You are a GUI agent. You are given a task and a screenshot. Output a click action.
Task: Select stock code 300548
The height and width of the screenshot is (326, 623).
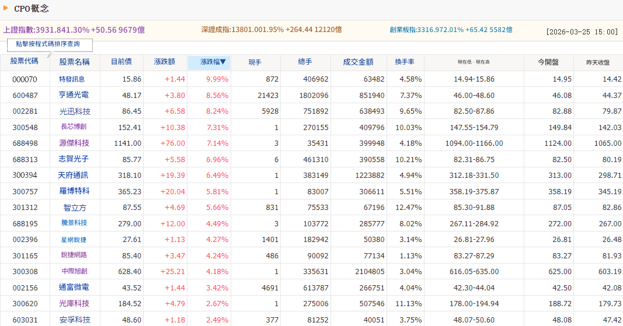25,128
